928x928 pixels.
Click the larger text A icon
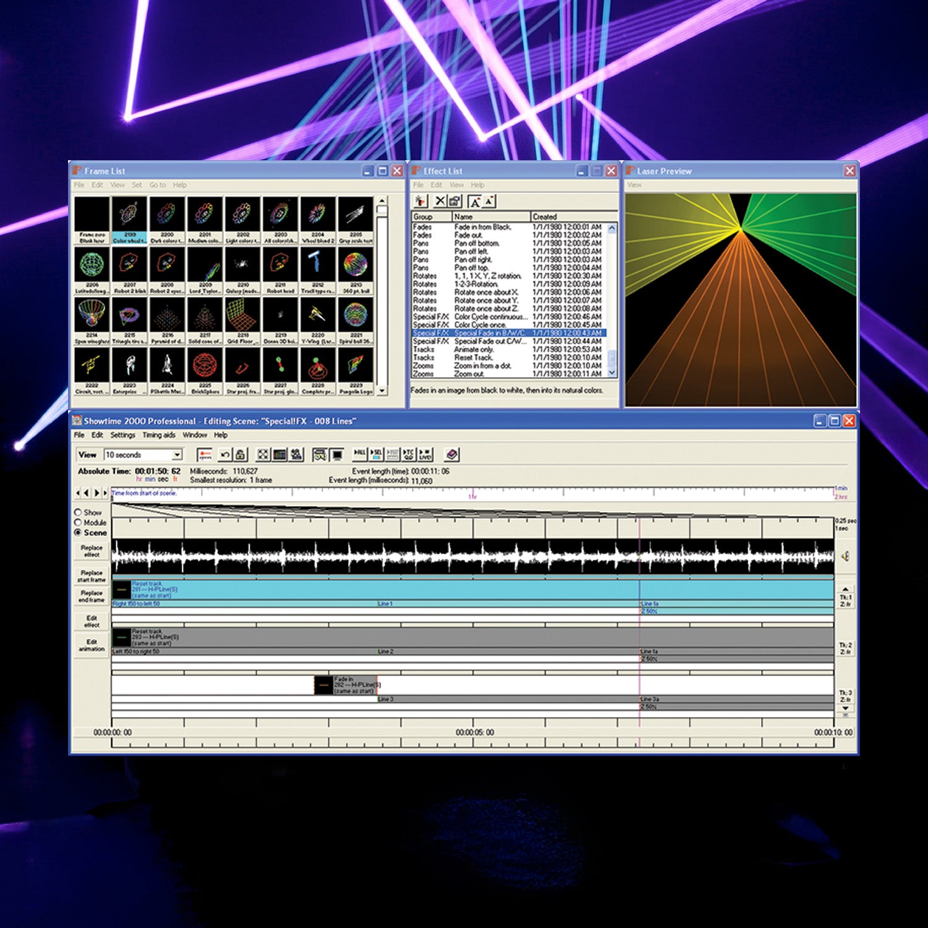click(475, 202)
